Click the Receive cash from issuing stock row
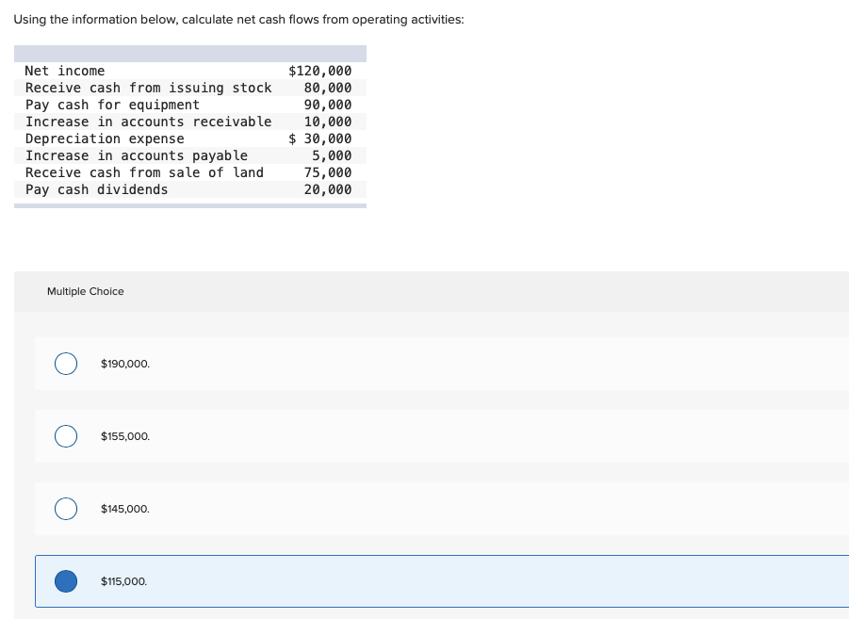849x619 pixels. point(188,88)
